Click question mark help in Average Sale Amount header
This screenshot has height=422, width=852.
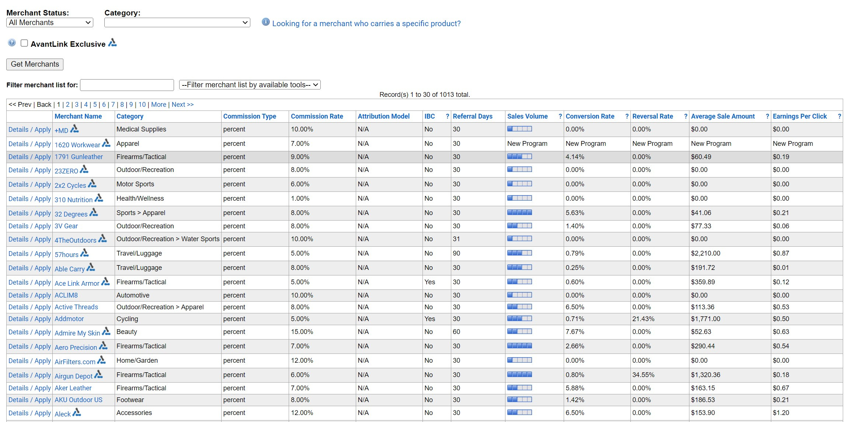(x=767, y=116)
